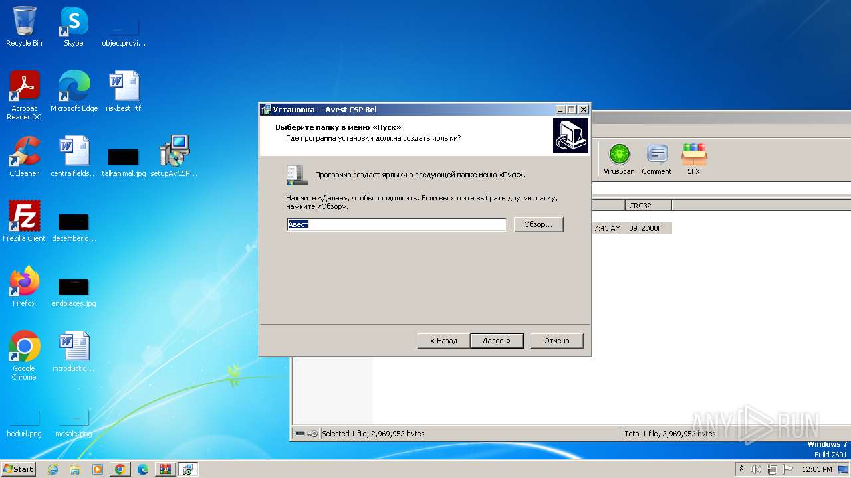
Task: Open the volume control tray icon
Action: 756,469
